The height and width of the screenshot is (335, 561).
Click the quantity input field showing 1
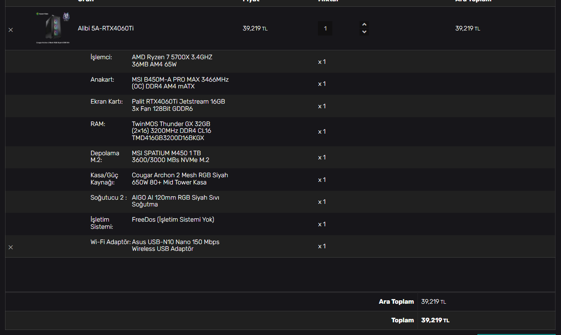325,28
